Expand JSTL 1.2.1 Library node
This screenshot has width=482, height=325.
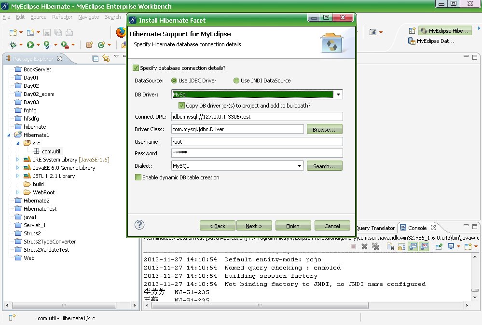(17, 176)
